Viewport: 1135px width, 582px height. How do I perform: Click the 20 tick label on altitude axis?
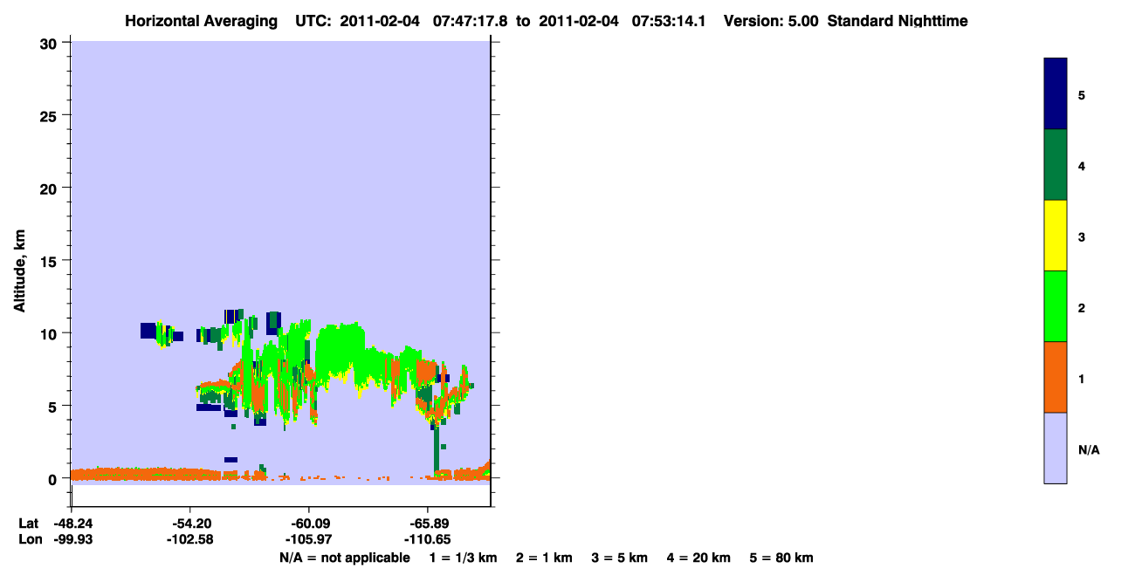click(51, 188)
